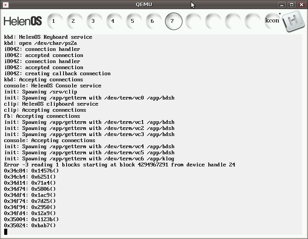Click 'clip: HelenOS clipboard service' line

51,104
